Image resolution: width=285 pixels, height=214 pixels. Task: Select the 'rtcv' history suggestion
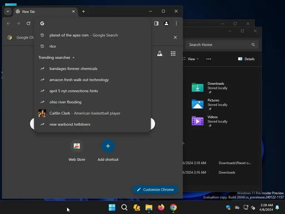[92, 46]
